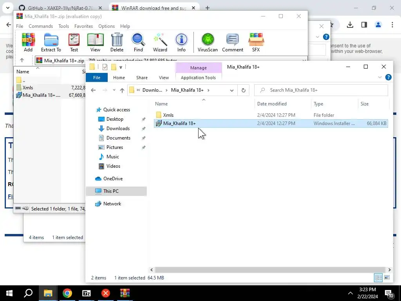This screenshot has width=401, height=301.
Task: Run the Test archive tool in WinRAR
Action: [74, 42]
